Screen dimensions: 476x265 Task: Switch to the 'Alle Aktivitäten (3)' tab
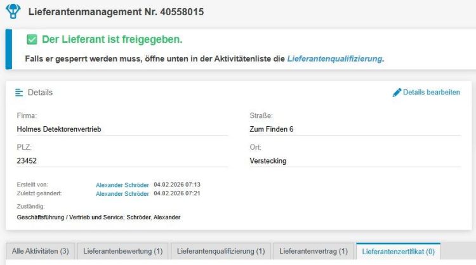tap(41, 252)
